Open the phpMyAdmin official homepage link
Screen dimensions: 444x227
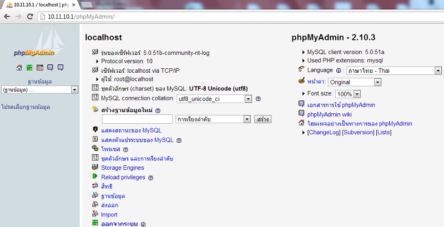click(x=360, y=124)
